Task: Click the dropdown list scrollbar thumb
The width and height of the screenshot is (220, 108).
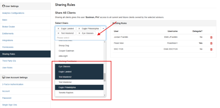Action: [x=105, y=77]
